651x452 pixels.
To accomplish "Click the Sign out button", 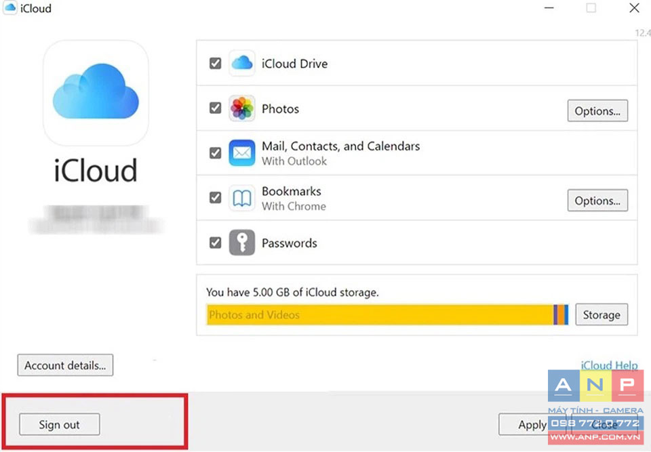I will [x=60, y=424].
